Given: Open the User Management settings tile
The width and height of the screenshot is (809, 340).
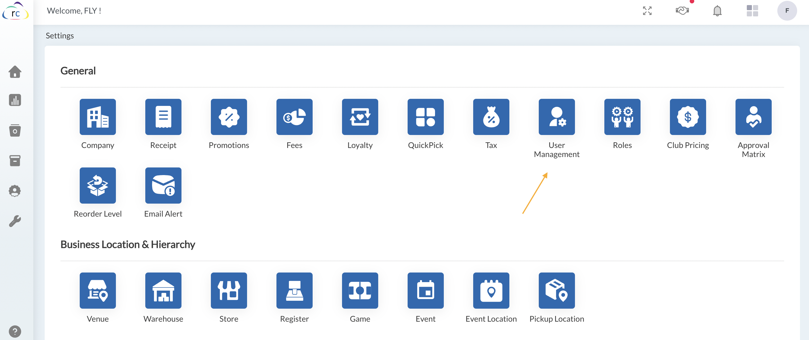Looking at the screenshot, I should point(556,117).
